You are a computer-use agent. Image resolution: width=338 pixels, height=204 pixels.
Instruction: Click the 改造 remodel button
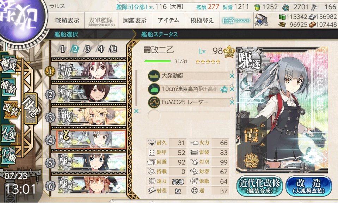point(309,186)
